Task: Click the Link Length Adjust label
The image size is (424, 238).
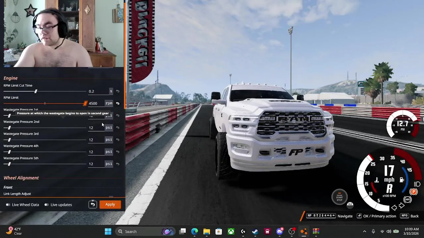Action: (17, 194)
